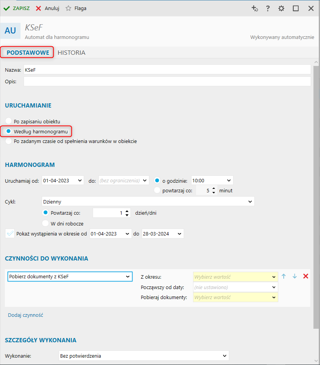Move the action down with arrow
Image resolution: width=320 pixels, height=365 pixels.
(295, 276)
